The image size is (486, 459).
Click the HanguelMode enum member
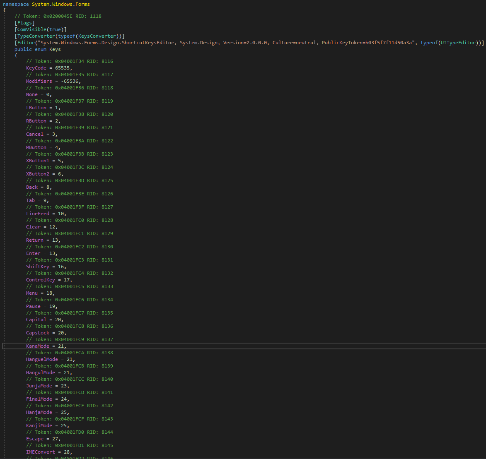coord(42,359)
